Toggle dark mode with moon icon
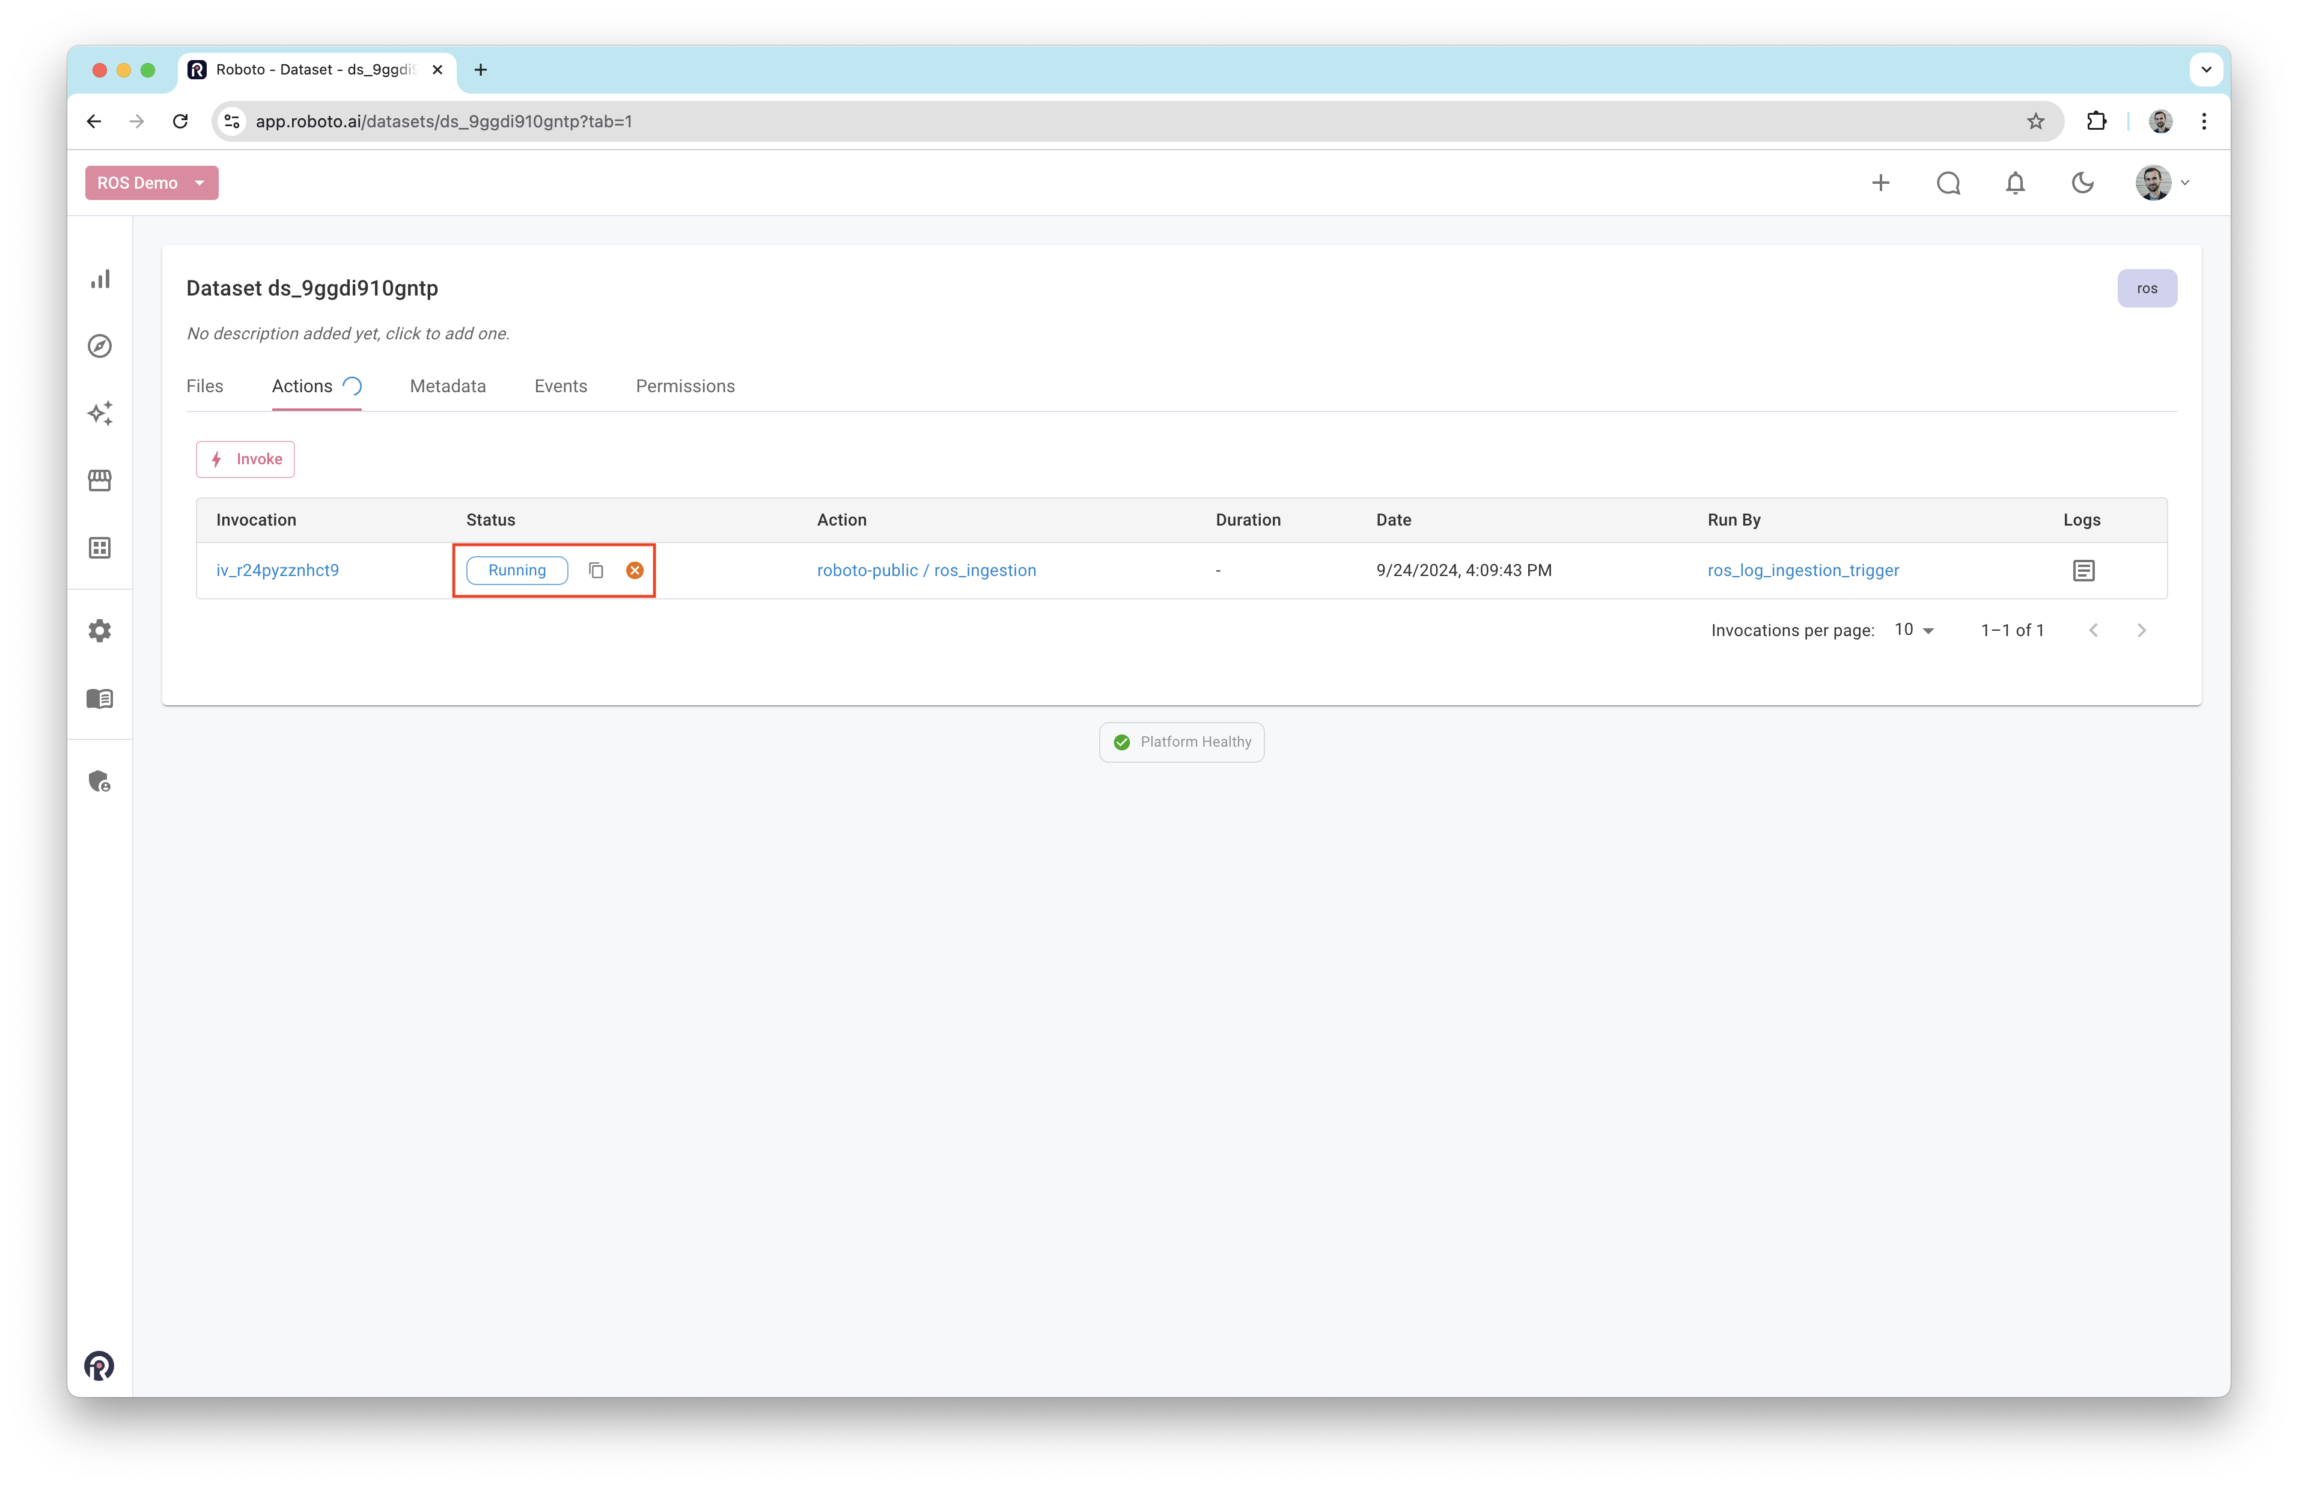Image resolution: width=2298 pixels, height=1486 pixels. click(x=2082, y=183)
